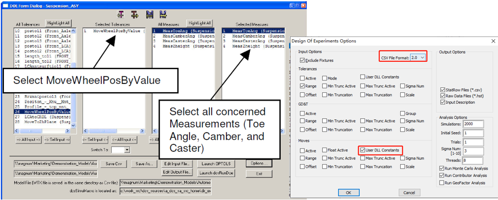This screenshot has width=498, height=200.
Task: Click Edit Output File... button
Action: pyautogui.click(x=177, y=172)
